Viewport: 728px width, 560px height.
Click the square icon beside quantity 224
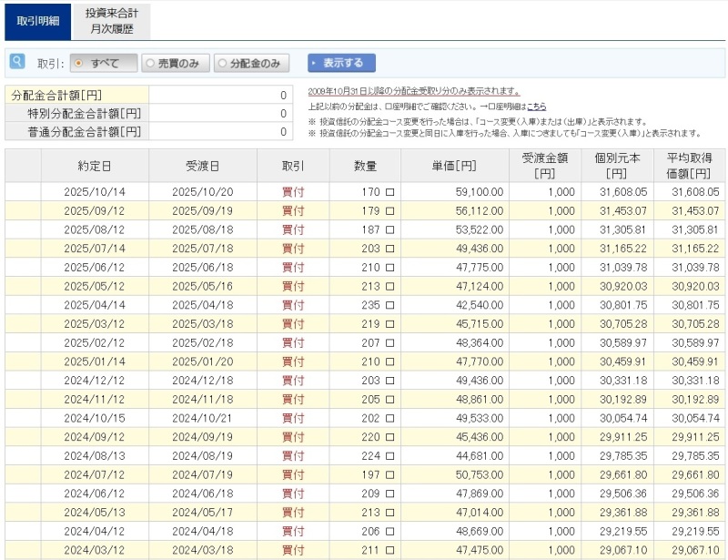389,456
